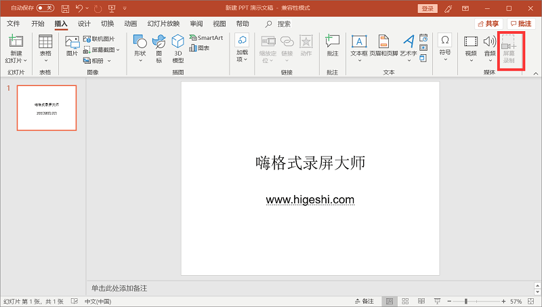Insert 页眉和页脚 header and footer
542x307 pixels.
(383, 47)
